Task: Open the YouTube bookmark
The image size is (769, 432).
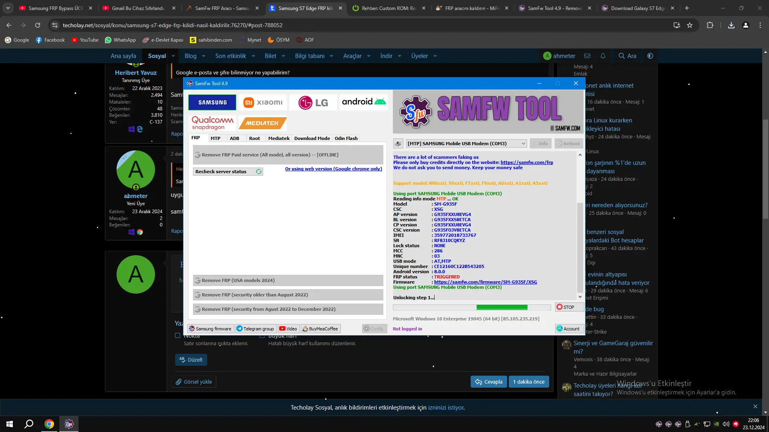Action: 85,40
